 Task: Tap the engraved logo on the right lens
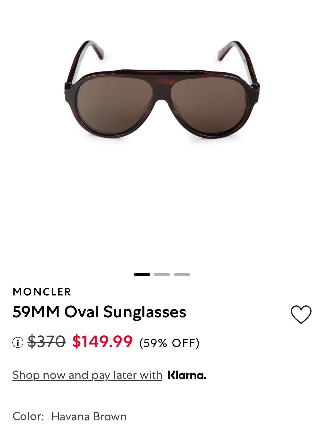pyautogui.click(x=227, y=83)
